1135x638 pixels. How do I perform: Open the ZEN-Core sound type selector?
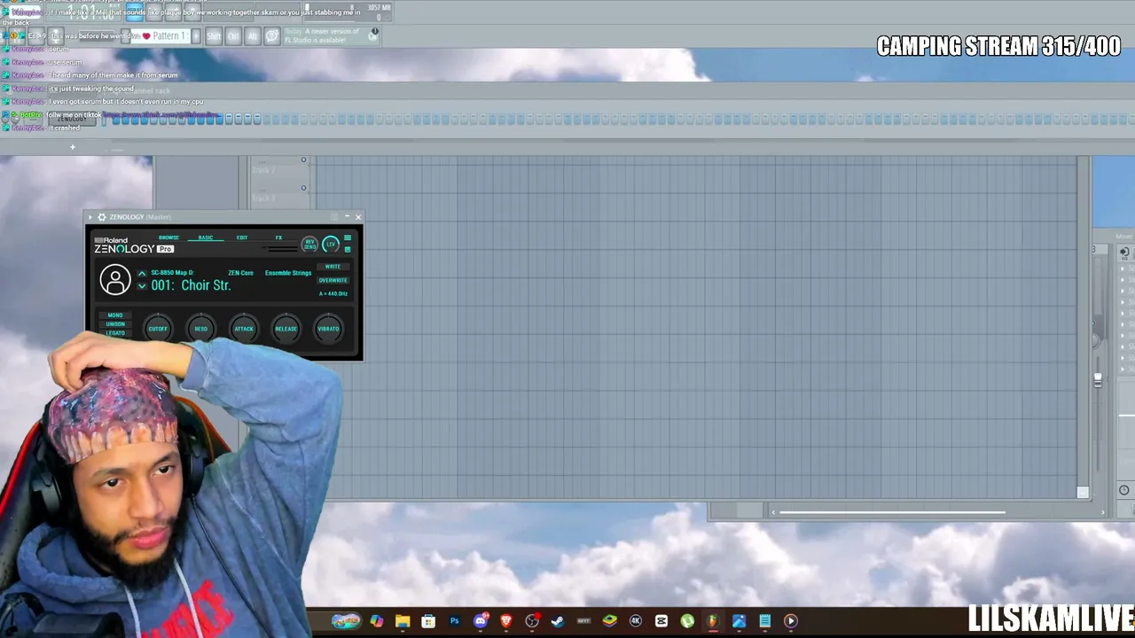[240, 273]
